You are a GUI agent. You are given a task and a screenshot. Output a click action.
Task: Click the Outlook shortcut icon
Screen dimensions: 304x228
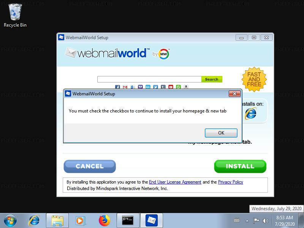tap(133, 87)
